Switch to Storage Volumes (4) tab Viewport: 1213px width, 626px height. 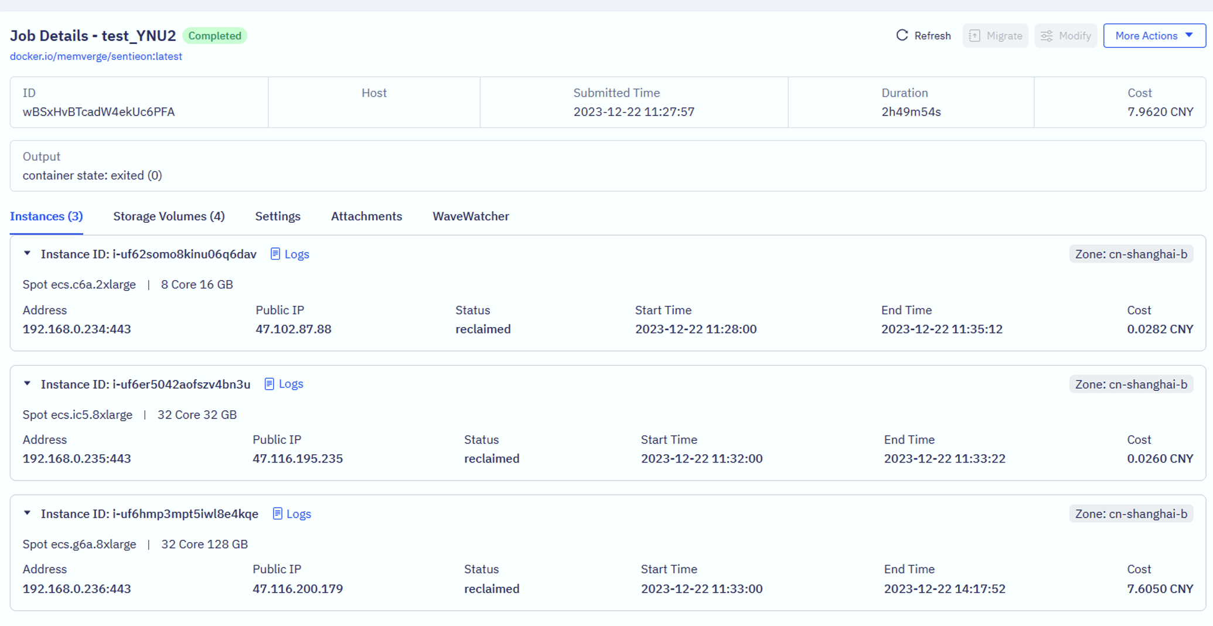click(x=169, y=216)
